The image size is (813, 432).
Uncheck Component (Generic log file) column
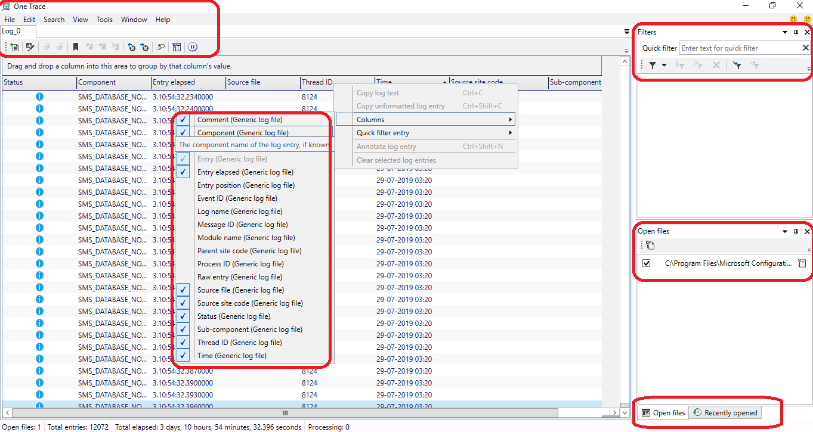(x=183, y=133)
